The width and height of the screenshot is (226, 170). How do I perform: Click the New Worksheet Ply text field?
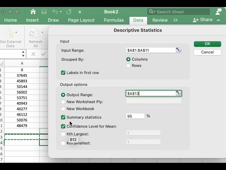(x=154, y=101)
